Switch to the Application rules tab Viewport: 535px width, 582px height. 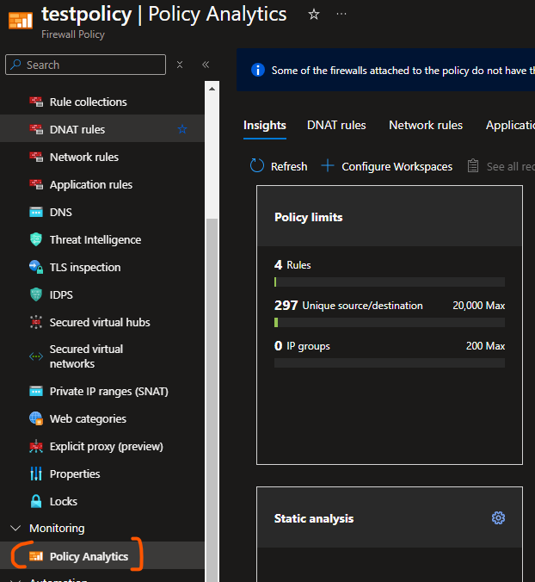click(x=510, y=126)
